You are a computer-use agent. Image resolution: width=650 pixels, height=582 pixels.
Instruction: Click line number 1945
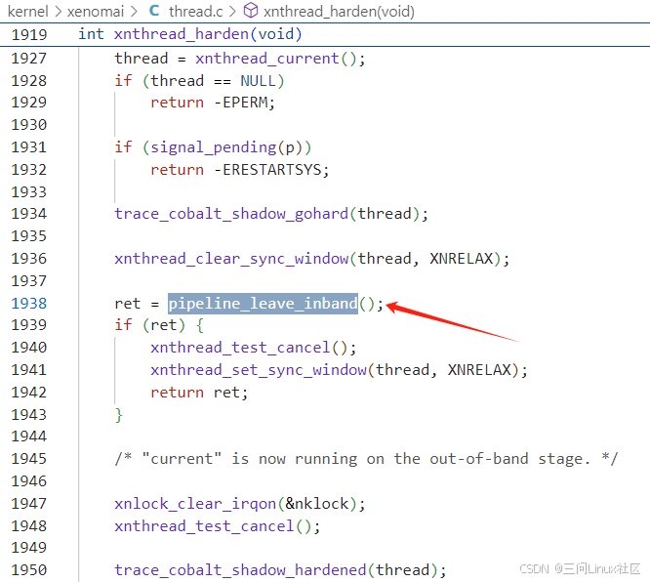pyautogui.click(x=29, y=459)
